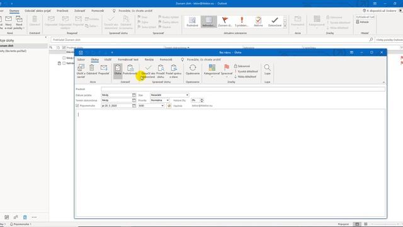Open due date calendar picker icon
This screenshot has width=403, height=227.
click(x=134, y=100)
